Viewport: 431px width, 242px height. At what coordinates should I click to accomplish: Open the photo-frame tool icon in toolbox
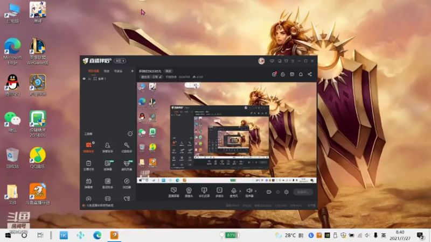pos(107,183)
